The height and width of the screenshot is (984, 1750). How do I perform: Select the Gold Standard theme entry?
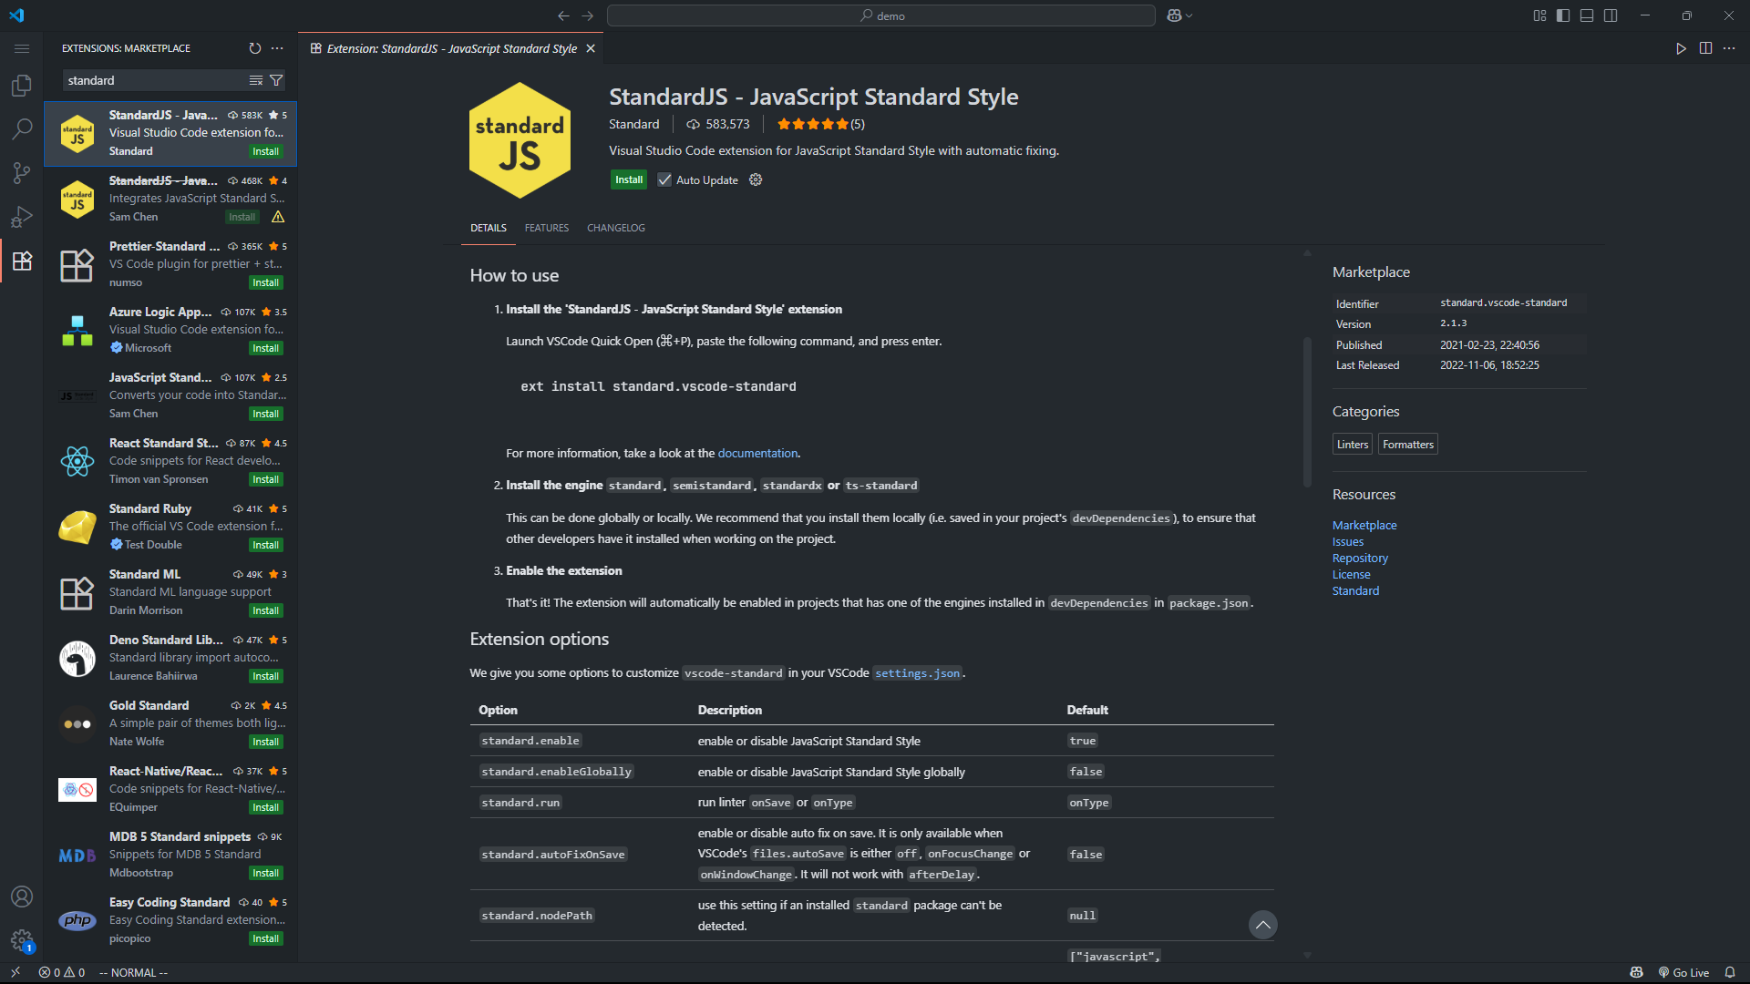tap(171, 723)
